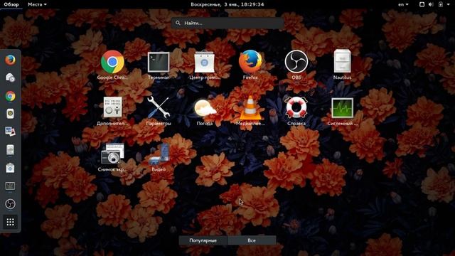Screen dimensions: 455x256
Task: Click the dock icon below Firefox
Action: click(10, 78)
